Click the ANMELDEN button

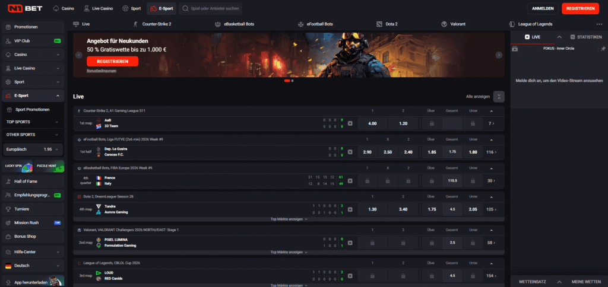(543, 8)
